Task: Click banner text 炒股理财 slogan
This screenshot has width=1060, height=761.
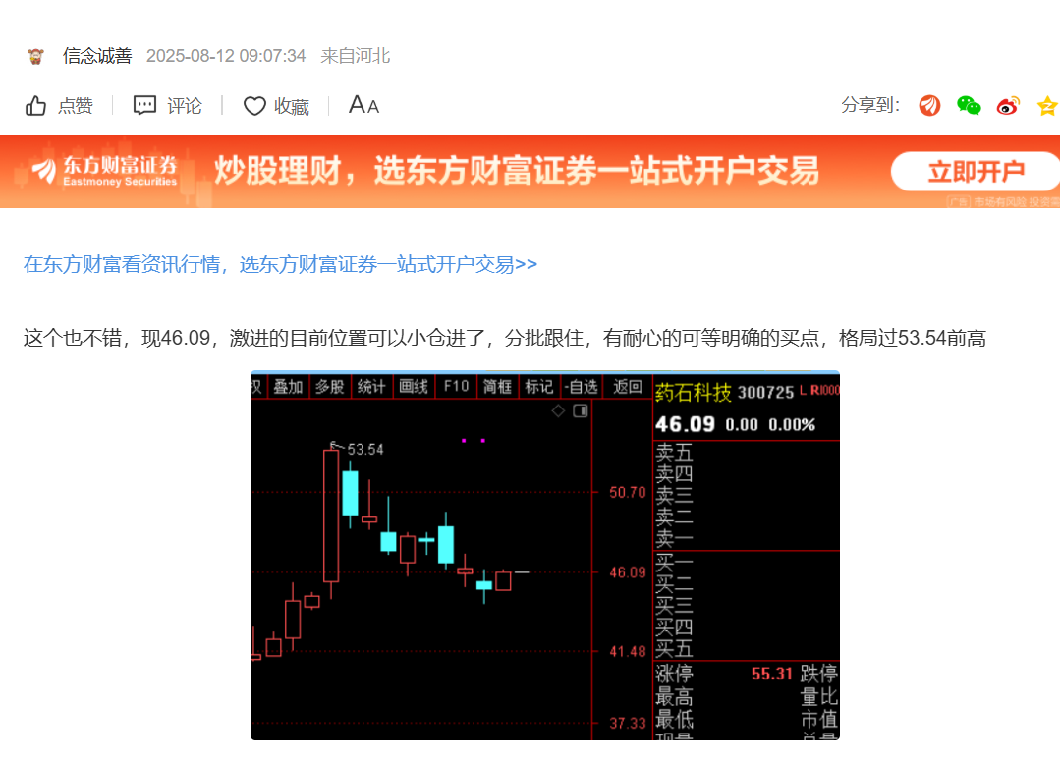Action: (517, 170)
